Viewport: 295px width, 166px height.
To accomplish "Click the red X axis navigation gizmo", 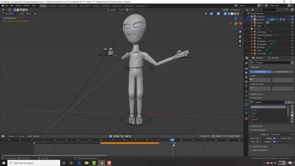I will pyautogui.click(x=241, y=24).
